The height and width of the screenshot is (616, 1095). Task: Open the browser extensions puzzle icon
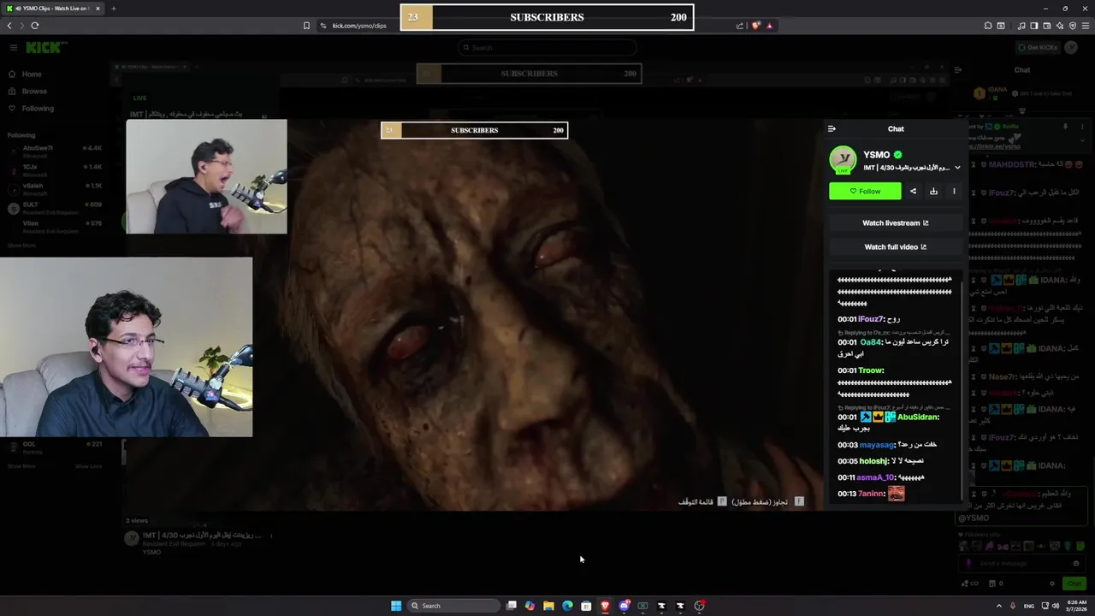(x=988, y=26)
